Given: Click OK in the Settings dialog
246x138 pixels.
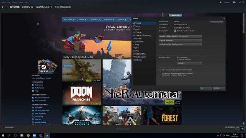Looking at the screenshot, I should coord(206,88).
